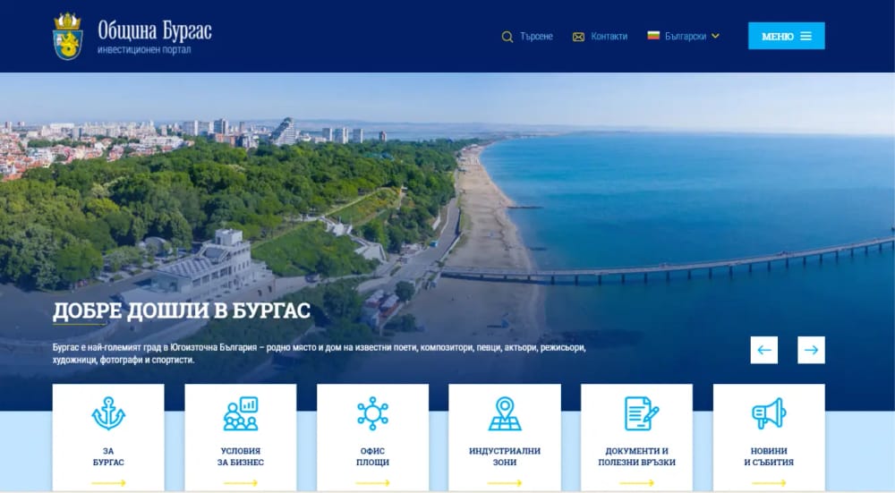Click yellow arrow under ЗА БУРГАС

[x=108, y=483]
